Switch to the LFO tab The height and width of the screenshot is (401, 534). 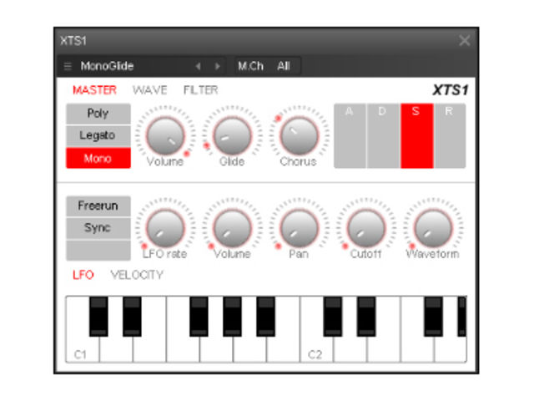click(x=83, y=275)
